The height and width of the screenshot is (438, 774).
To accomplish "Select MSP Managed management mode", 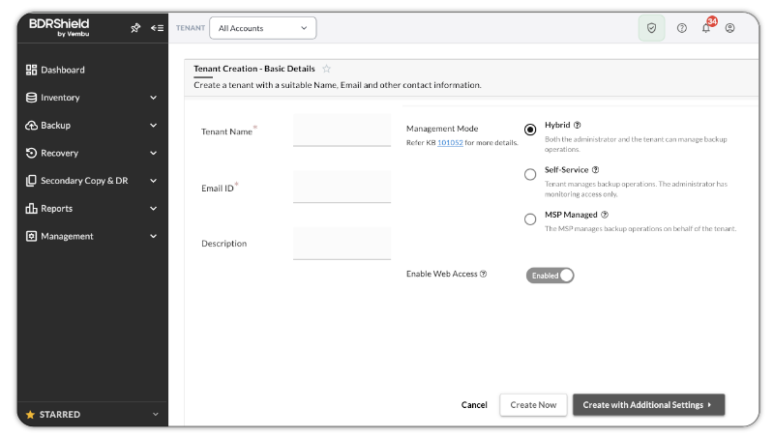I will 530,219.
